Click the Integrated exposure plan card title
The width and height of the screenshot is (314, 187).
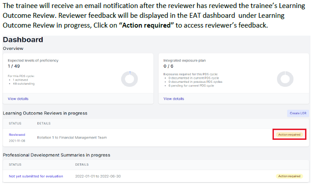point(185,61)
